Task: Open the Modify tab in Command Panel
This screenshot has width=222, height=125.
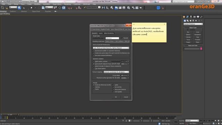Action: (187, 17)
